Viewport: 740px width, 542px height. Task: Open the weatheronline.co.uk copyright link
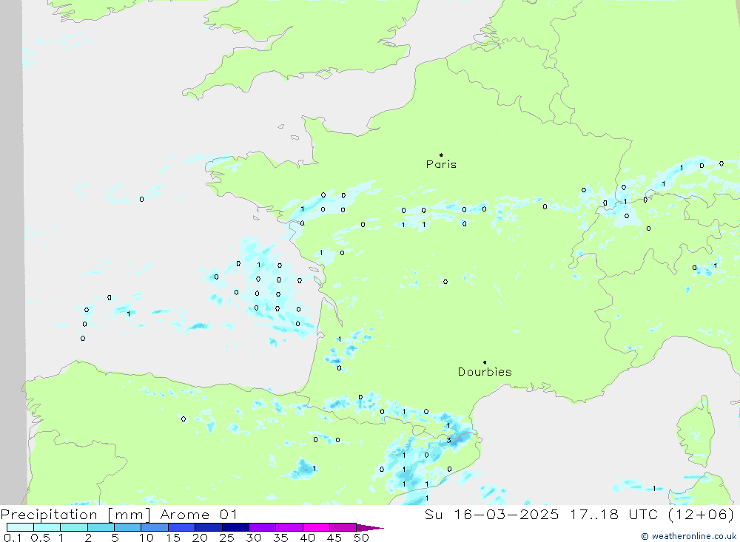pos(689,536)
